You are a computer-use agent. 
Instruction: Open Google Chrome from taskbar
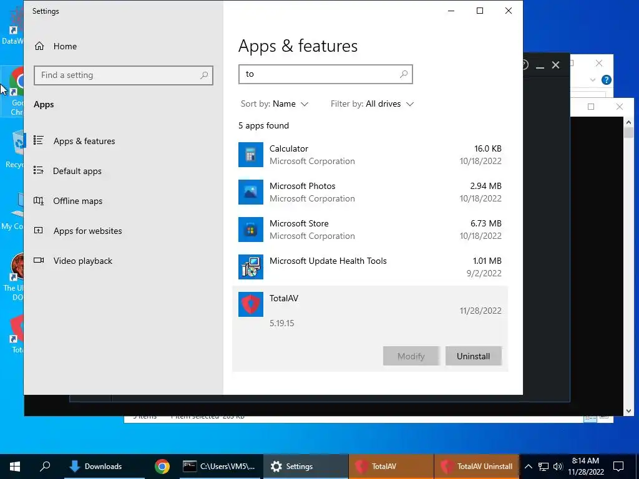[162, 467]
